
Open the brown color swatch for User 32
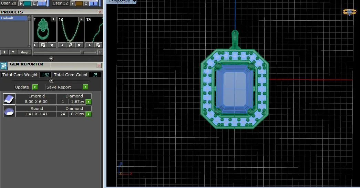tap(79, 3)
